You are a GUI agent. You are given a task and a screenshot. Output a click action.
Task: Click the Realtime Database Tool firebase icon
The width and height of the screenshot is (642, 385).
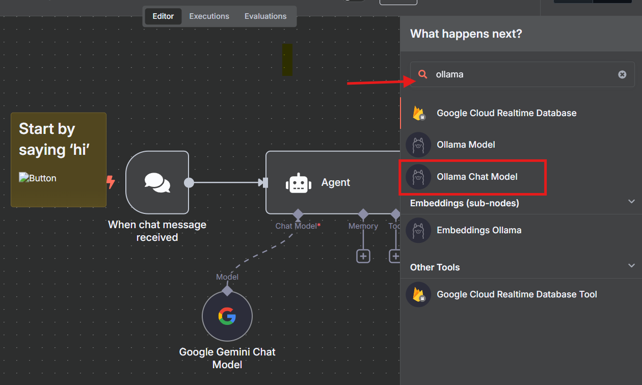coord(419,294)
